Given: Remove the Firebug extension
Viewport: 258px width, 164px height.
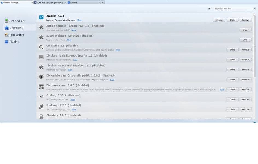Looking at the screenshot, I should pyautogui.click(x=245, y=99).
